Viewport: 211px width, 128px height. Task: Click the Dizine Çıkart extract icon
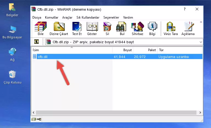tap(59, 28)
